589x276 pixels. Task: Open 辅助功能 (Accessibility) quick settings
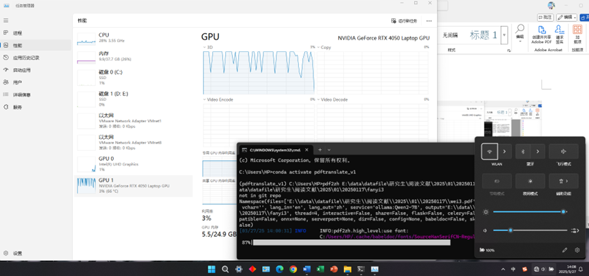tap(563, 181)
